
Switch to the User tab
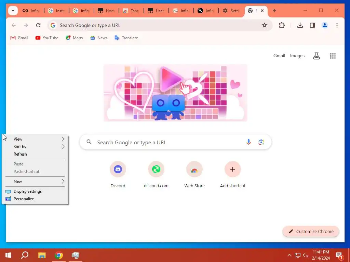click(x=156, y=11)
